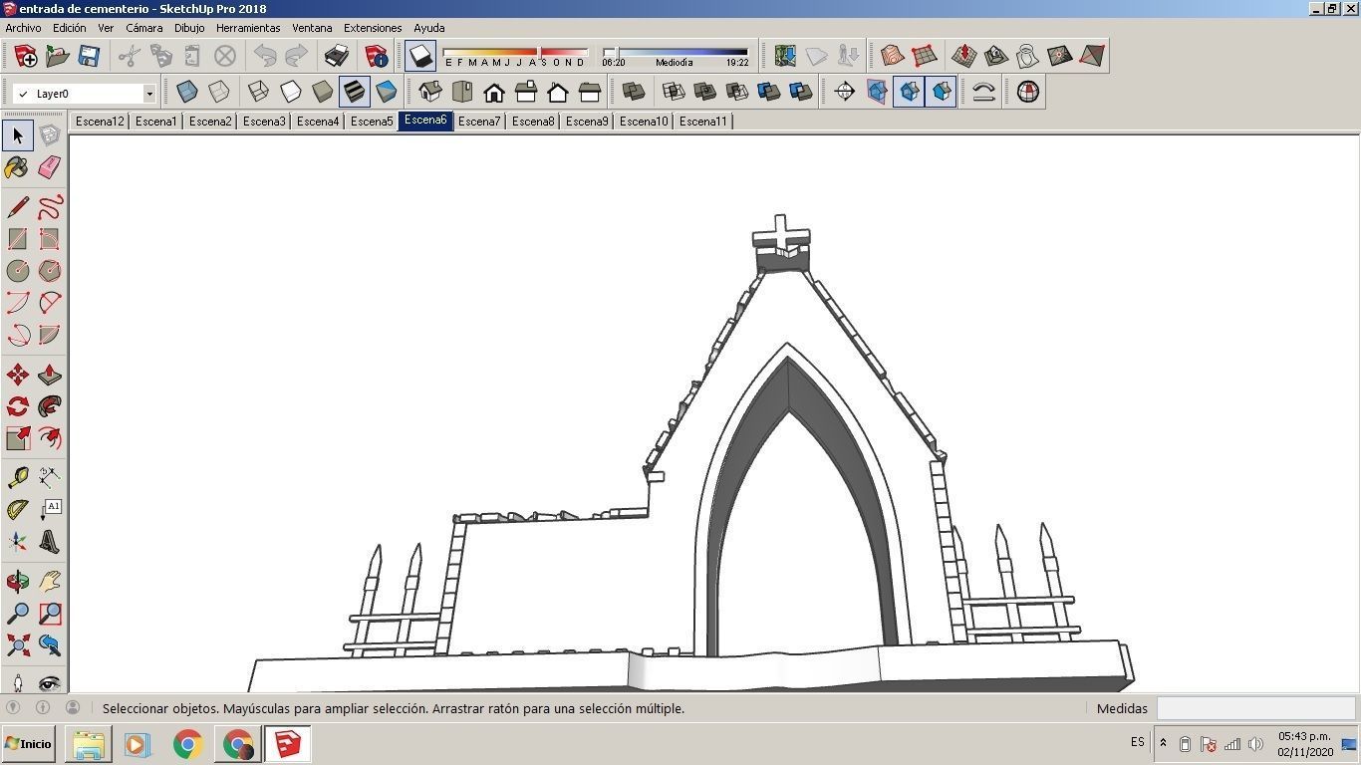The height and width of the screenshot is (765, 1361).
Task: Open file with the folder icon
Action: 57,56
